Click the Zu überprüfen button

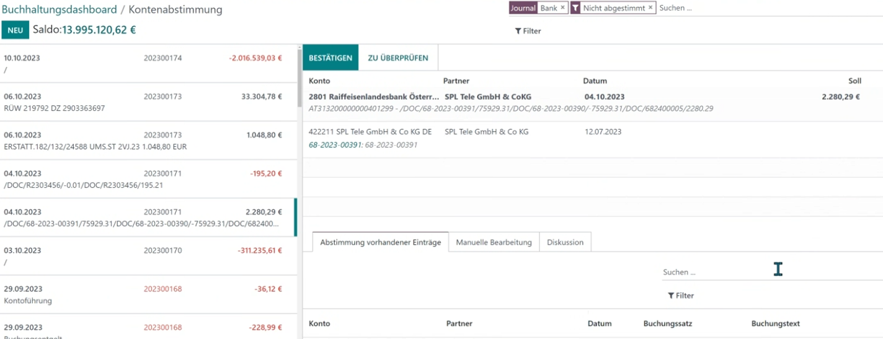398,58
